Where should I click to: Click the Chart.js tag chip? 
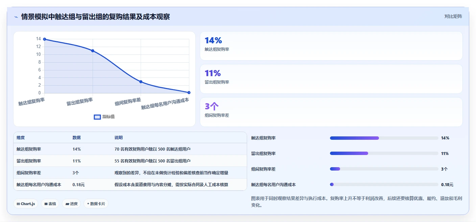point(26,204)
